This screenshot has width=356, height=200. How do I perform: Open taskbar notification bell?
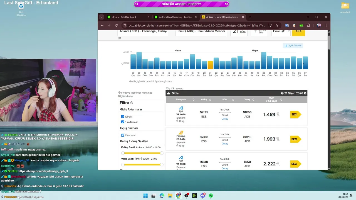(x=351, y=196)
